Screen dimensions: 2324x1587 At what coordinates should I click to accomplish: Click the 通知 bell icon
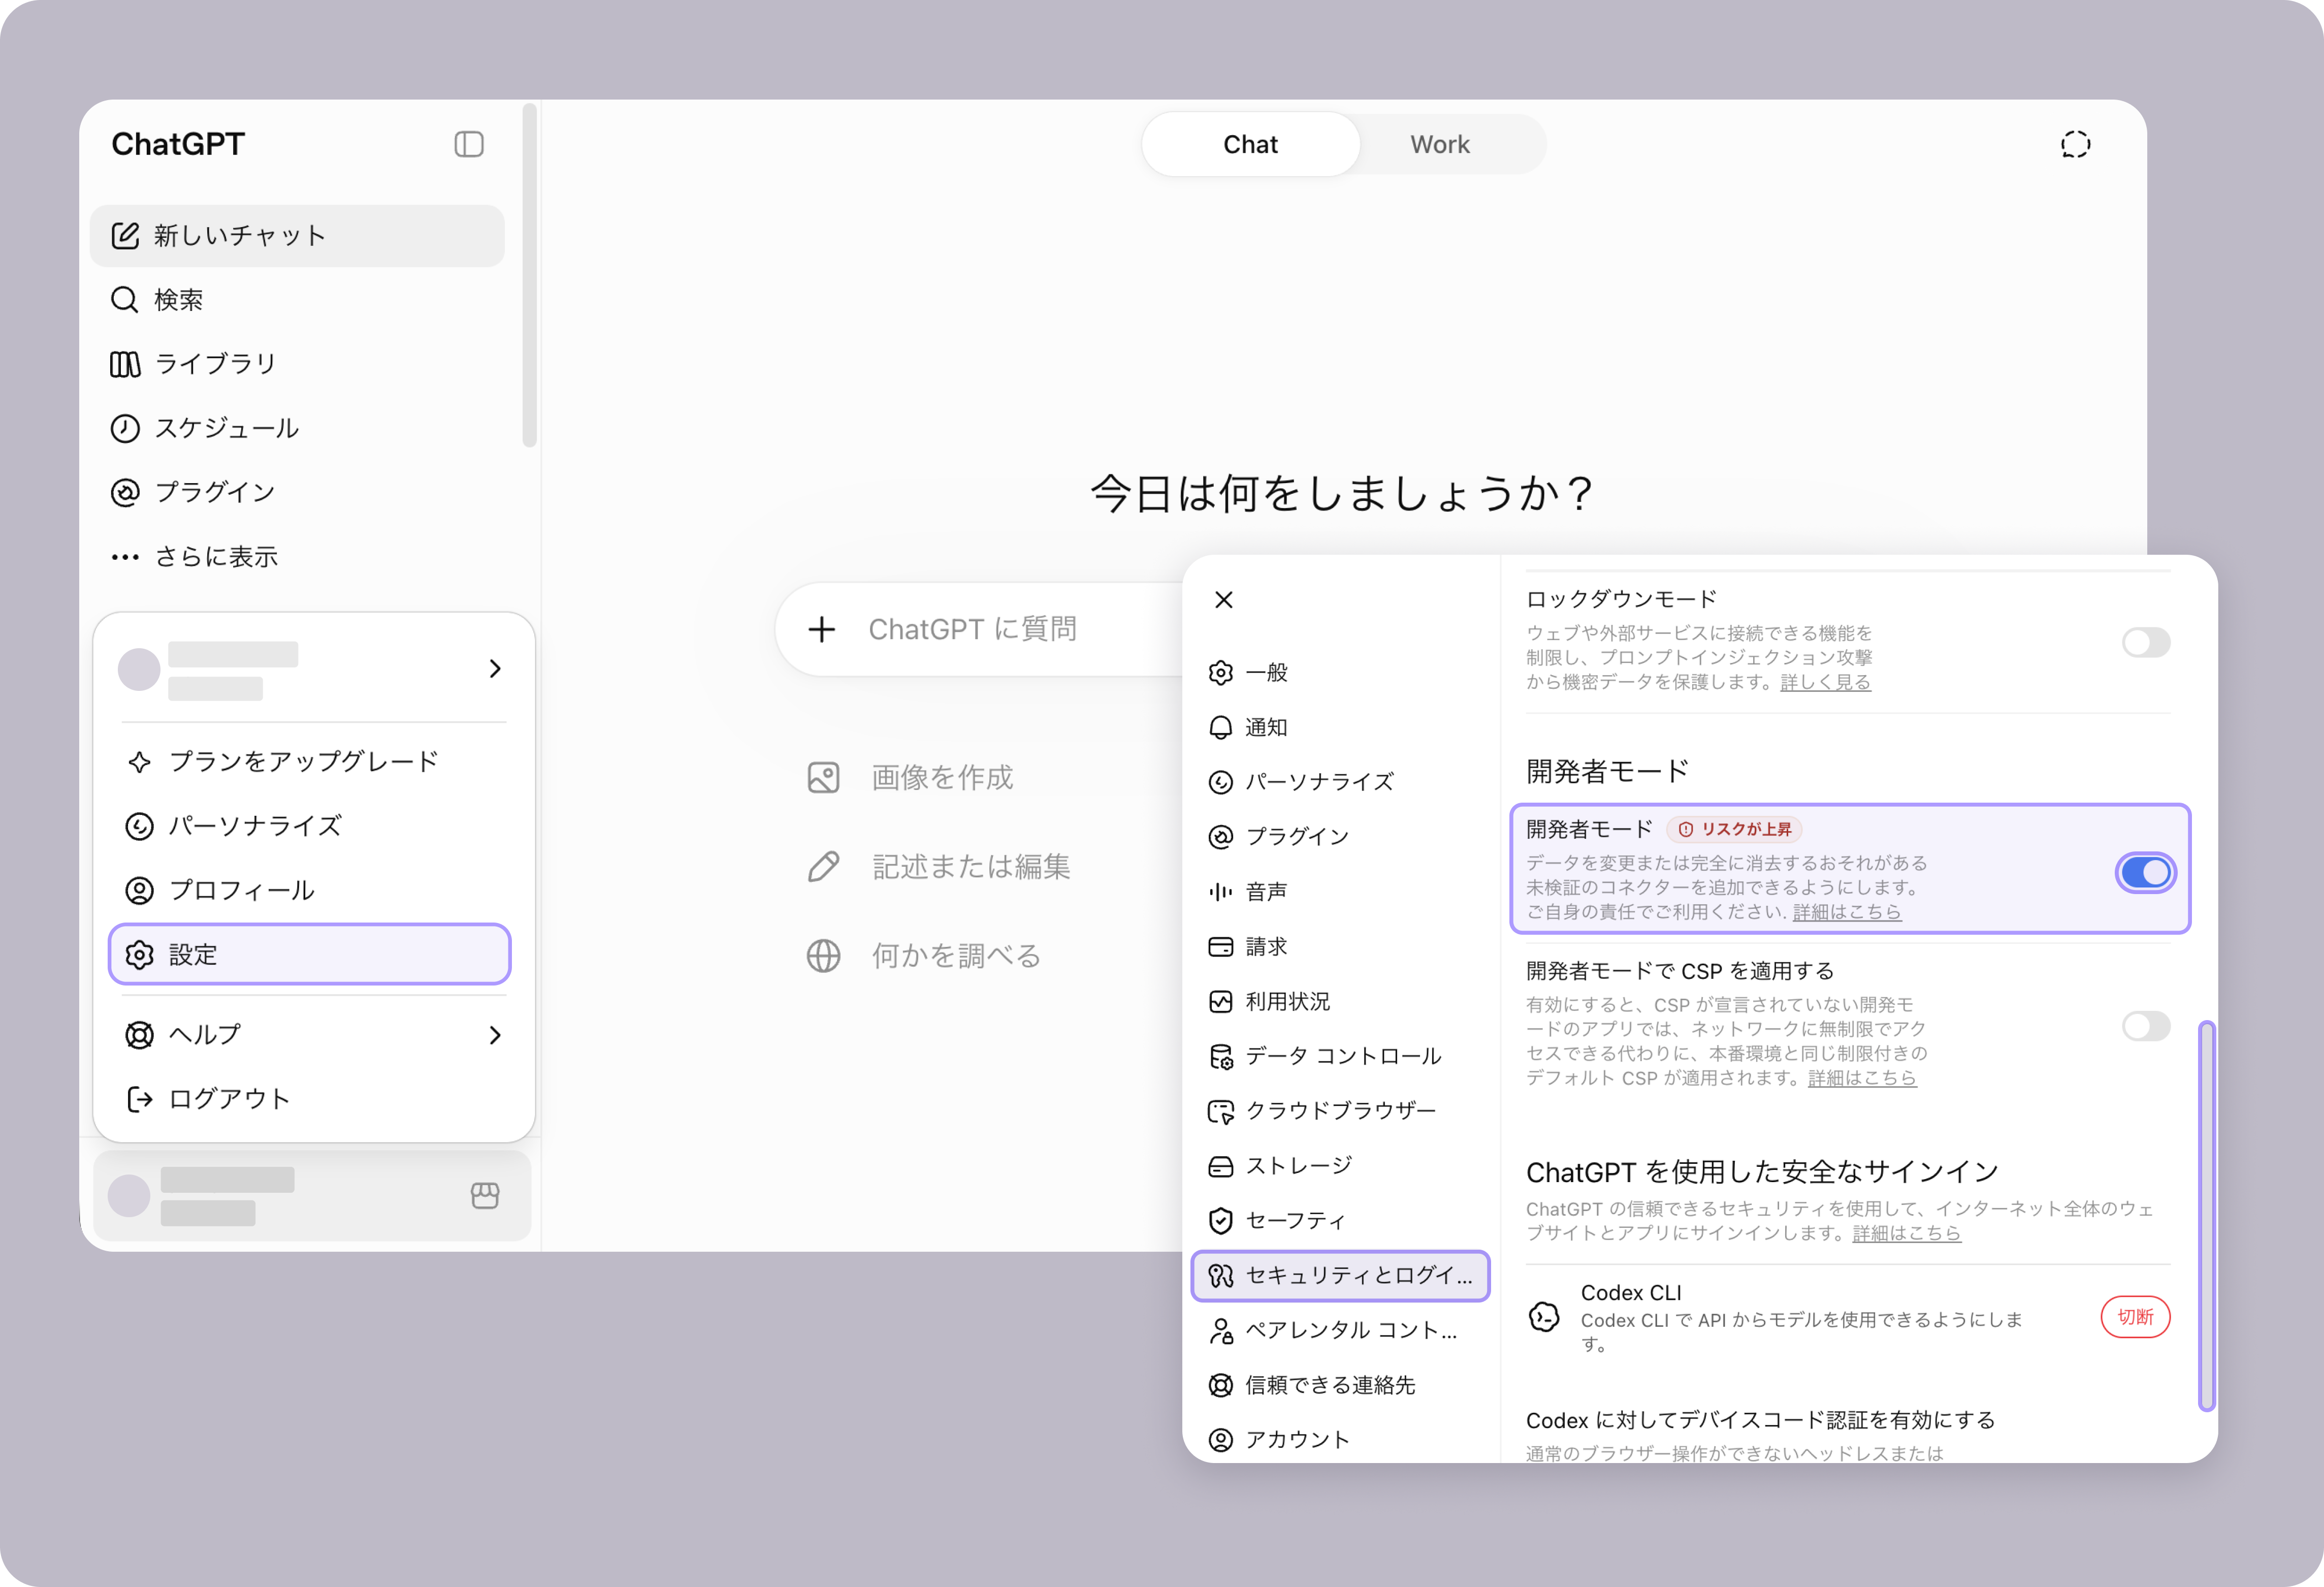1221,727
